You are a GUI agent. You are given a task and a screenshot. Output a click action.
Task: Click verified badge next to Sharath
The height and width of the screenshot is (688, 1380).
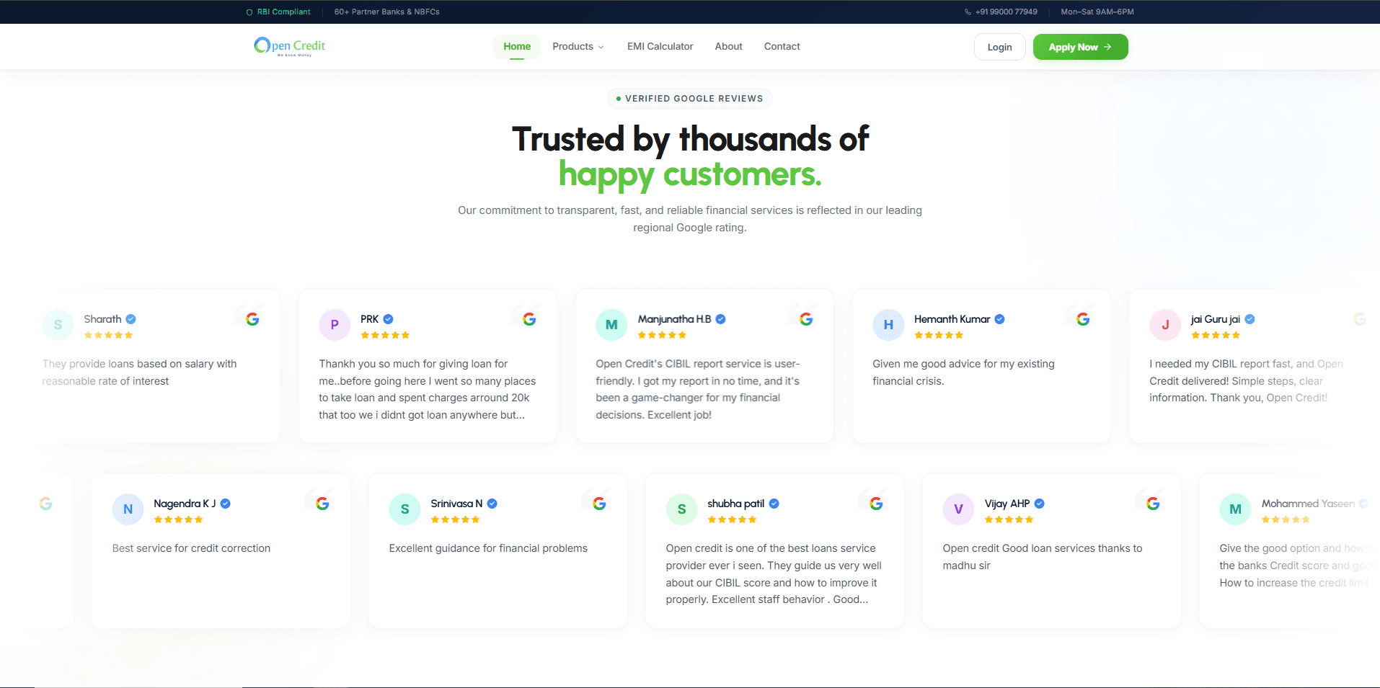(131, 319)
